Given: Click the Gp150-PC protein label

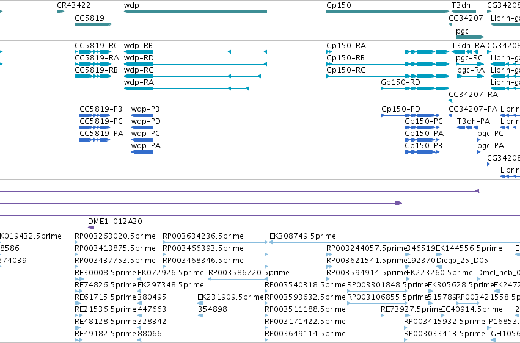Looking at the screenshot, I should 423,121.
